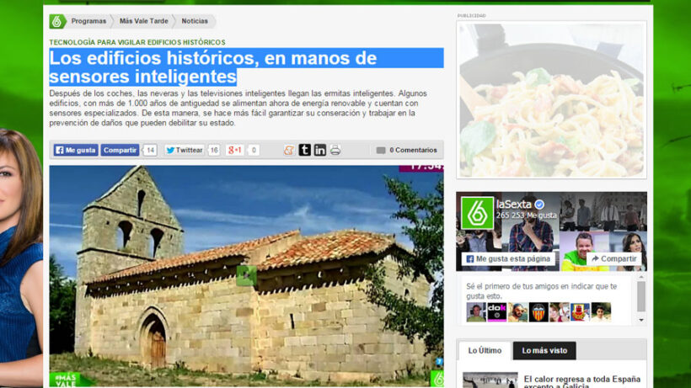Viewport: 691px width, 388px height.
Task: Click the laSexta green logo in breadcrumb
Action: point(56,21)
